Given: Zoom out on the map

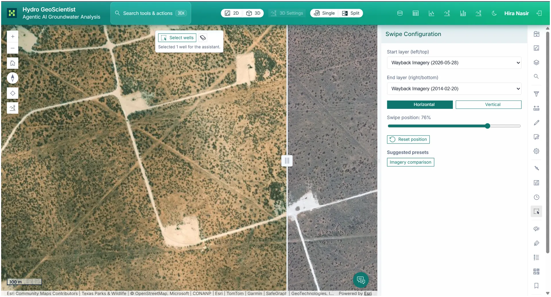Looking at the screenshot, I should coord(13,48).
